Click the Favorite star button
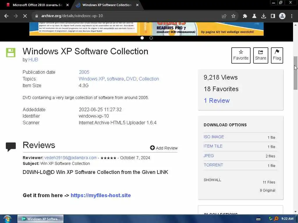This screenshot has height=223, width=298. (x=241, y=55)
